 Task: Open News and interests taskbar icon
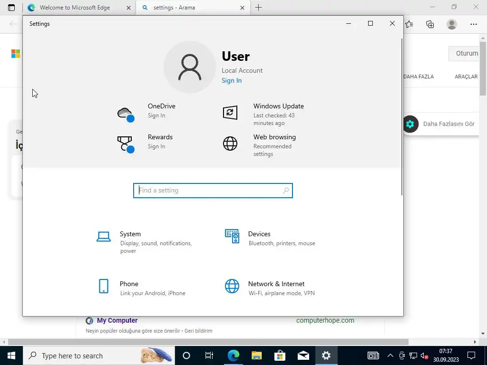[x=373, y=355]
